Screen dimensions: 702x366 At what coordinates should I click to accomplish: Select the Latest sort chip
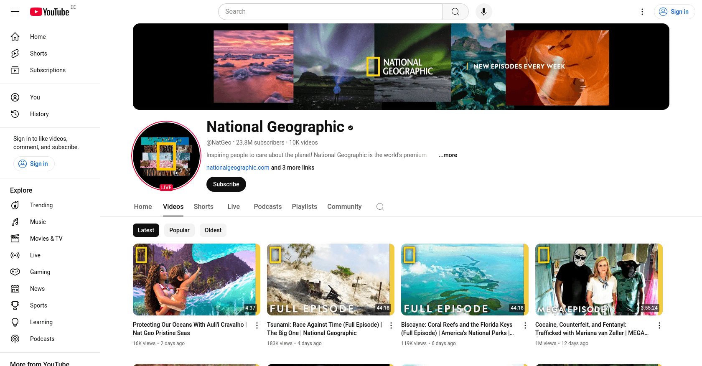[146, 230]
